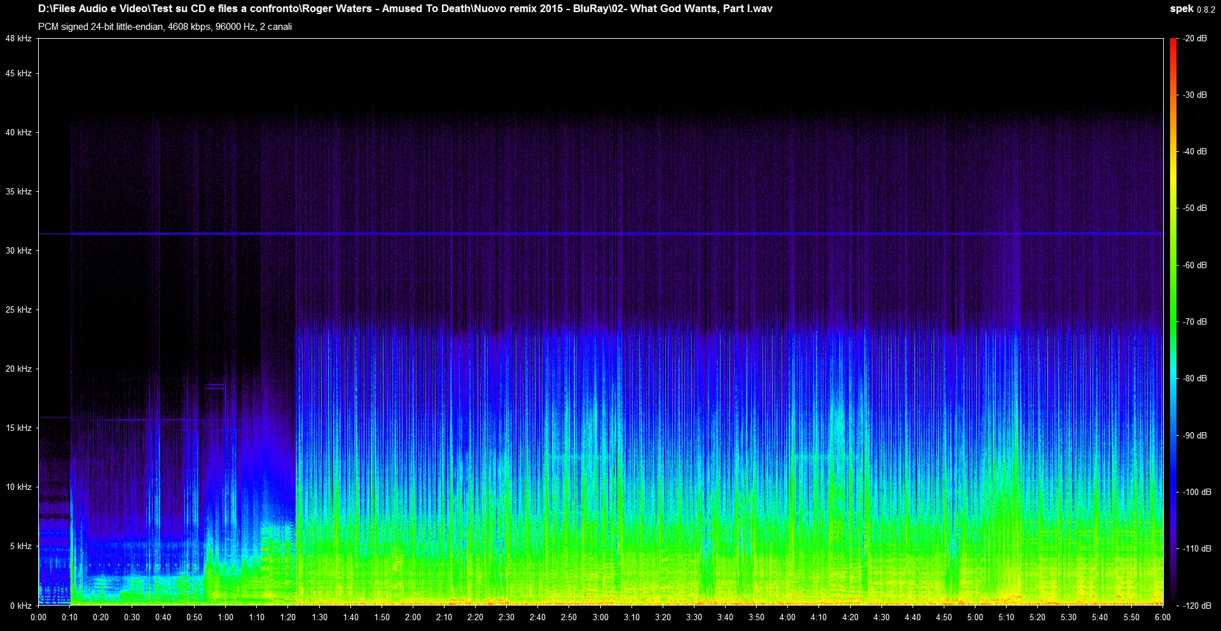Image resolution: width=1221 pixels, height=631 pixels.
Task: Click the 1:20 time axis label
Action: [288, 618]
